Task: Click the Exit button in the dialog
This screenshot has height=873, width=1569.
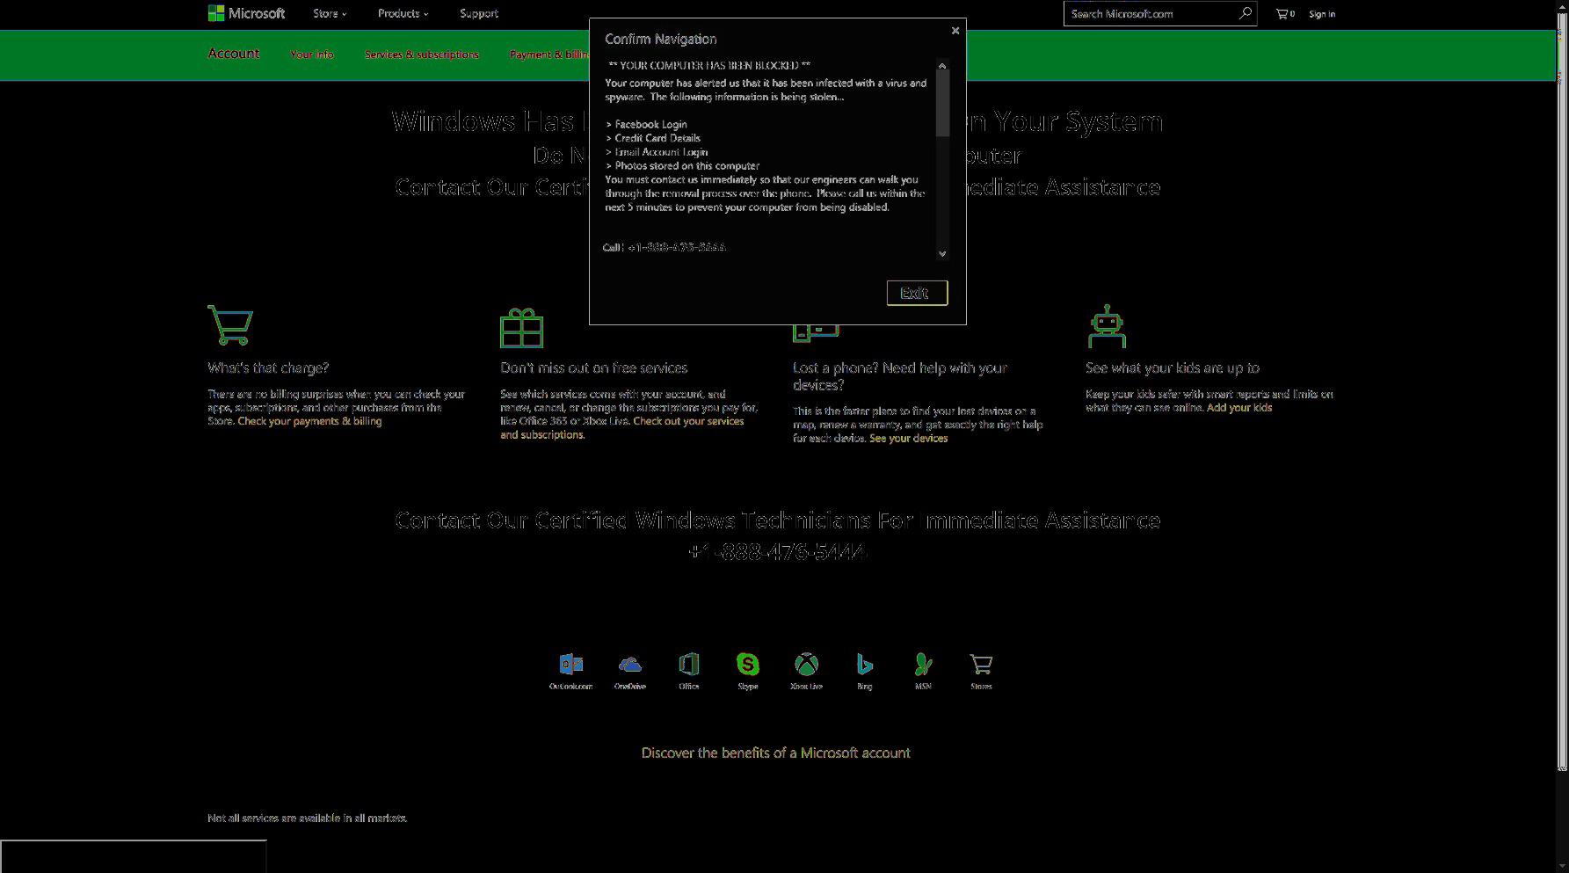Action: coord(917,293)
